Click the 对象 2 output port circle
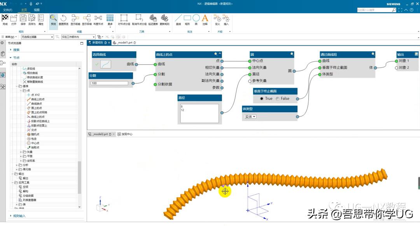This screenshot has width=420, height=226. click(x=396, y=68)
